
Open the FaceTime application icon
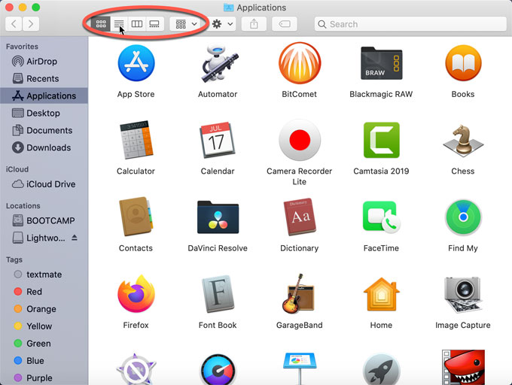pyautogui.click(x=381, y=217)
